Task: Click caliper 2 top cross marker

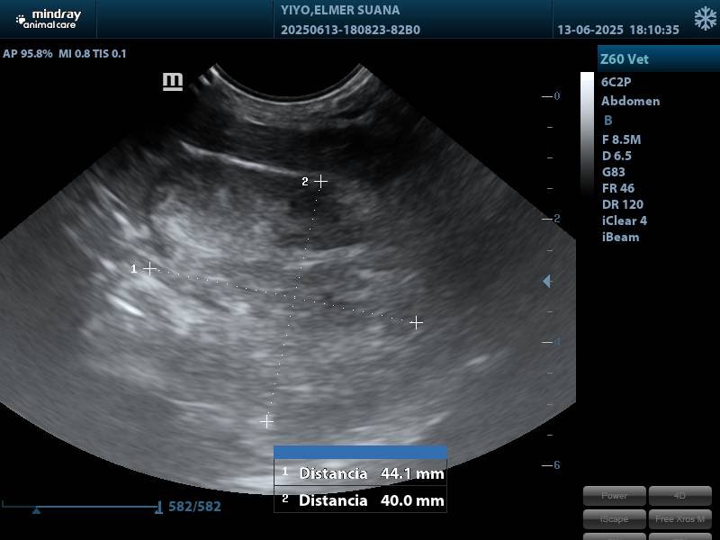Action: click(x=320, y=181)
